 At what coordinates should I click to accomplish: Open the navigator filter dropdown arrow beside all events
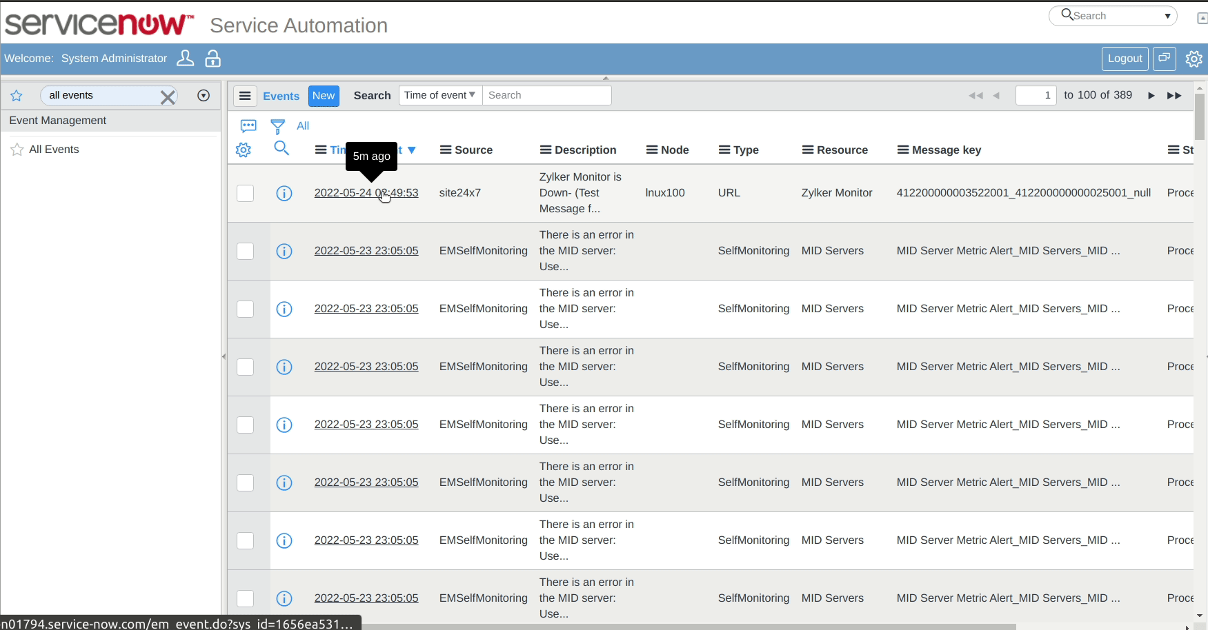[203, 95]
